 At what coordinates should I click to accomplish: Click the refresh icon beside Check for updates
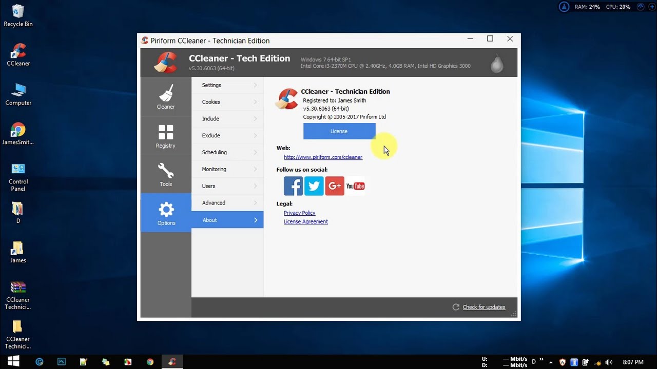456,307
